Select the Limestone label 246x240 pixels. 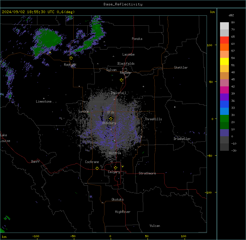44,101
